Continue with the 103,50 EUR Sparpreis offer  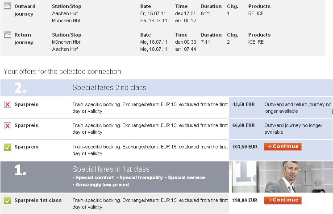(283, 147)
